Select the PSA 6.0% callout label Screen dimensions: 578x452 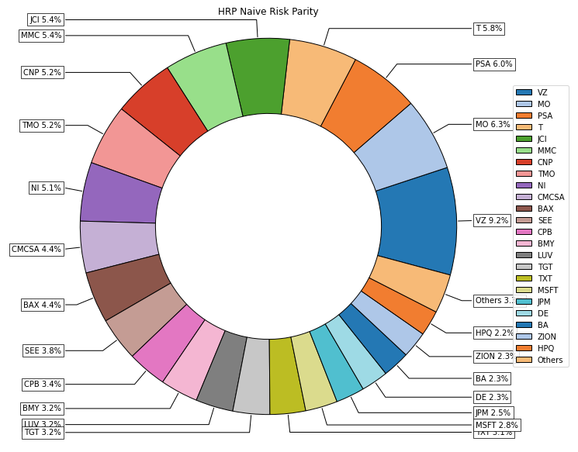494,64
